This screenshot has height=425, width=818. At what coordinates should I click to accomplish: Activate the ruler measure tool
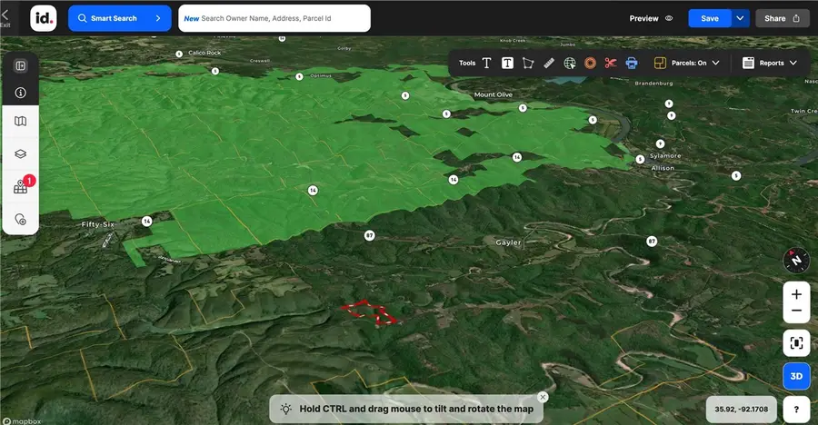click(x=549, y=64)
